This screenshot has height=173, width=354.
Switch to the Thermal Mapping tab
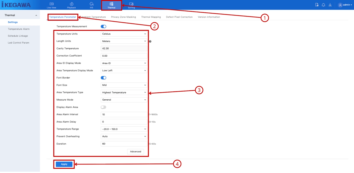(151, 17)
